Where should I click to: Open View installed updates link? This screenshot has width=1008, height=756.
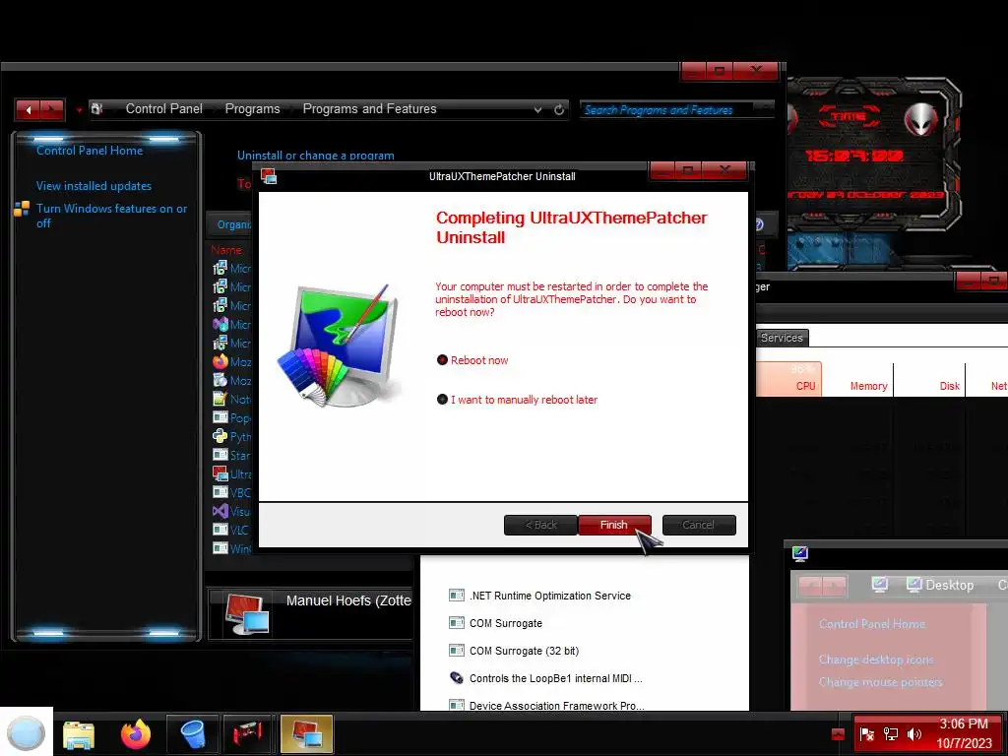pos(94,186)
